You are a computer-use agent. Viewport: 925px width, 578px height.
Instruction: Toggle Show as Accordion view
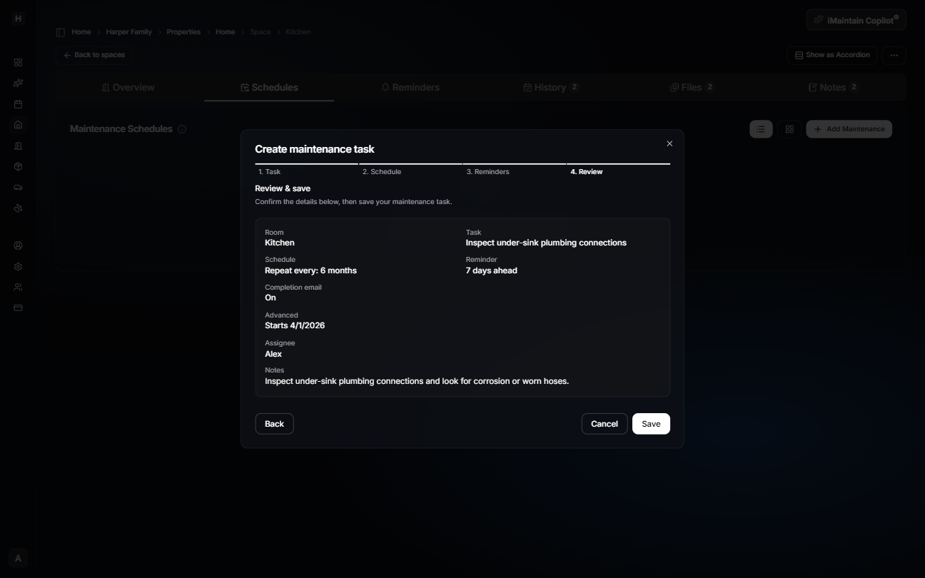click(x=832, y=55)
